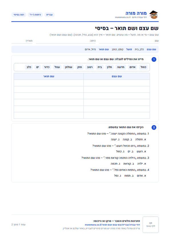170x241 pixels.
Task: Click the כיתה class input line
Action: point(66,41)
